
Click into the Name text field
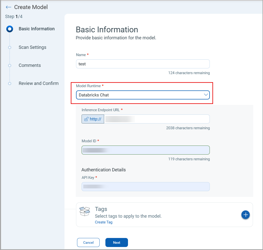(143, 64)
